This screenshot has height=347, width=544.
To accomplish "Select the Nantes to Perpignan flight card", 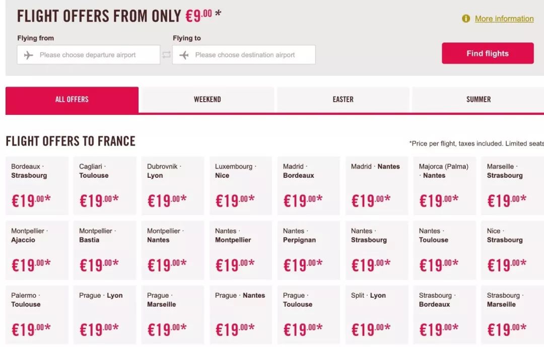I will tap(309, 250).
